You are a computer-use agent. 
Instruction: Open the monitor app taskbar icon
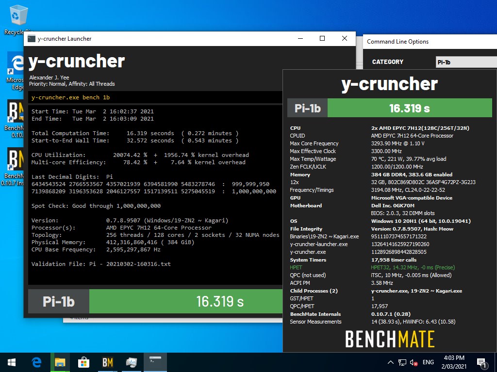pos(131,362)
